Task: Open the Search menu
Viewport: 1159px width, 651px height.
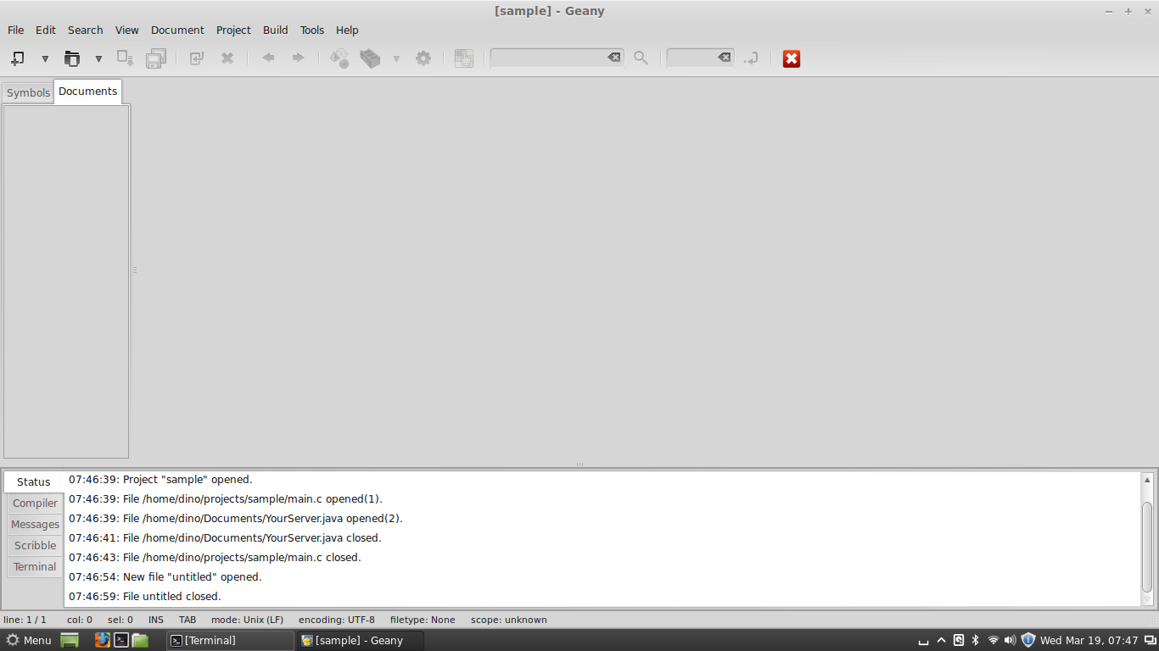Action: tap(86, 30)
